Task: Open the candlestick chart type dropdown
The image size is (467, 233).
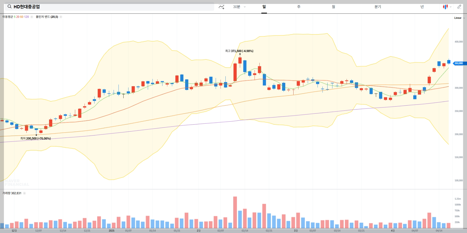Action: pos(447,7)
